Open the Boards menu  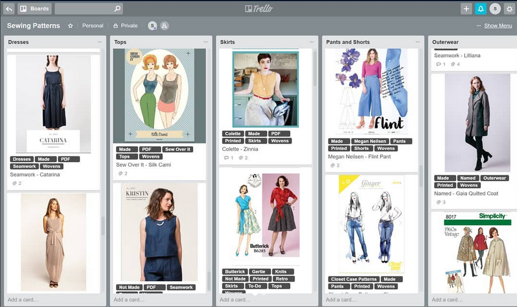[35, 9]
